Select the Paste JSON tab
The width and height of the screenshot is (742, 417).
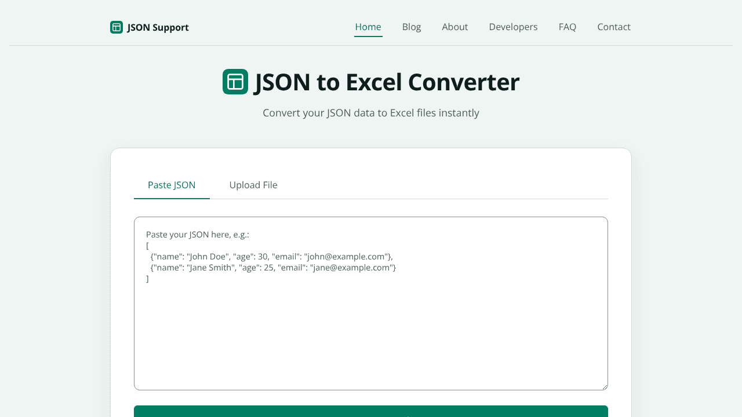point(172,185)
